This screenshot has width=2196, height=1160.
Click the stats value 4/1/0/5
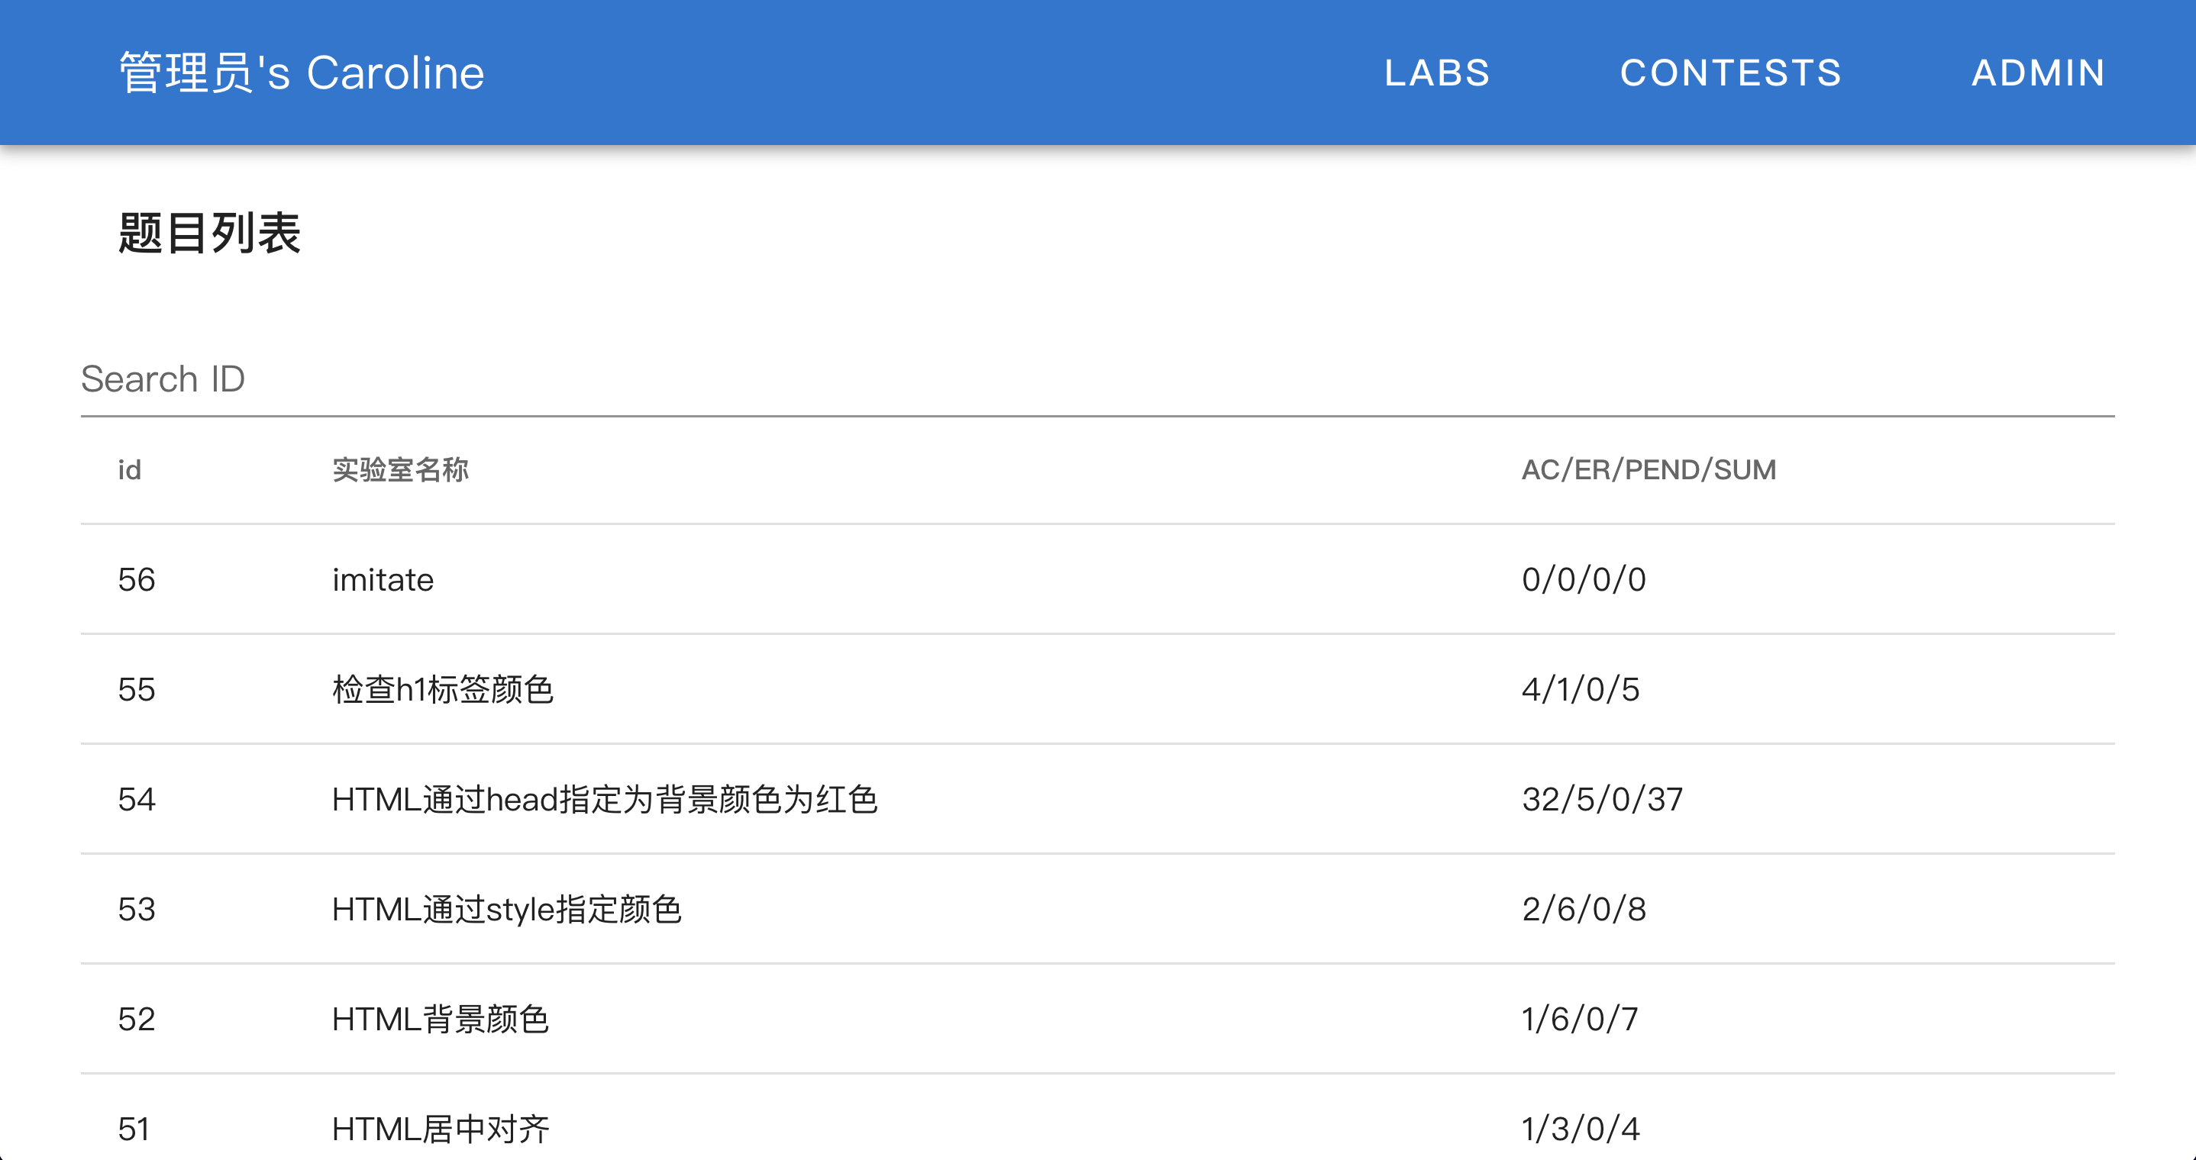(x=1581, y=690)
